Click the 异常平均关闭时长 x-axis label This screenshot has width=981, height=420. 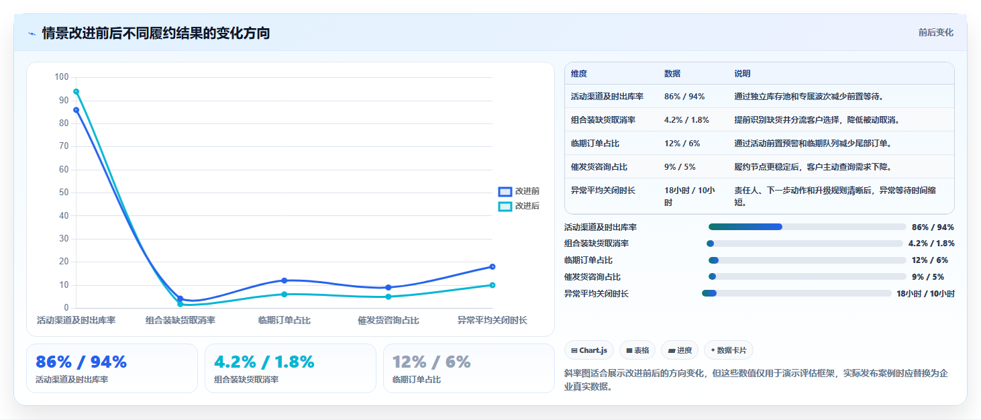(x=493, y=321)
